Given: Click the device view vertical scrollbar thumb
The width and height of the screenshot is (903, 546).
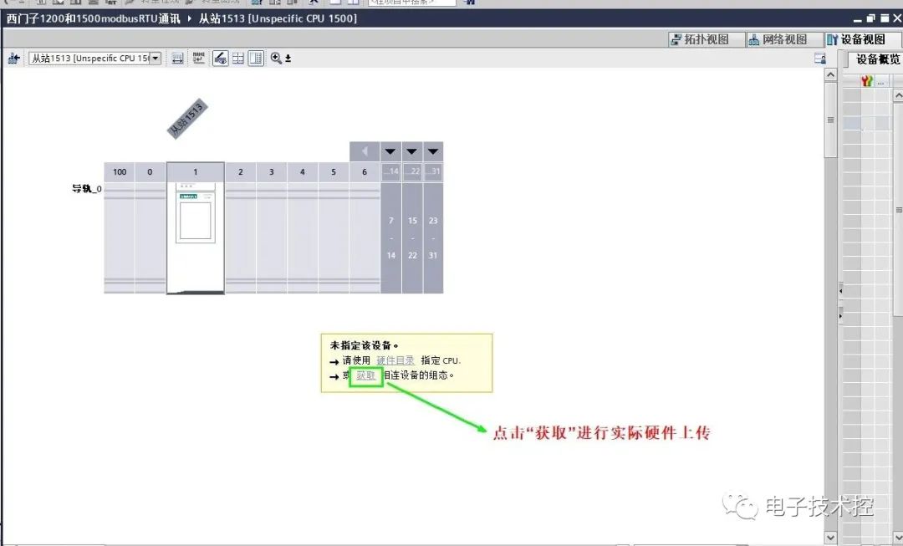Looking at the screenshot, I should pos(830,120).
